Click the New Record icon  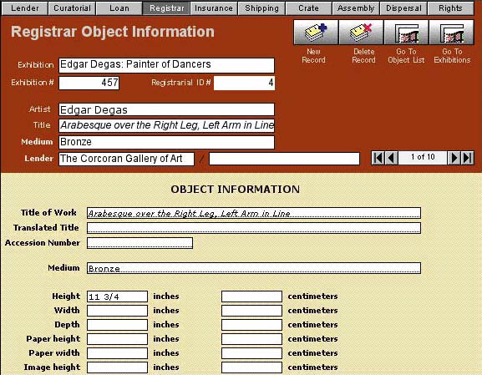point(316,33)
